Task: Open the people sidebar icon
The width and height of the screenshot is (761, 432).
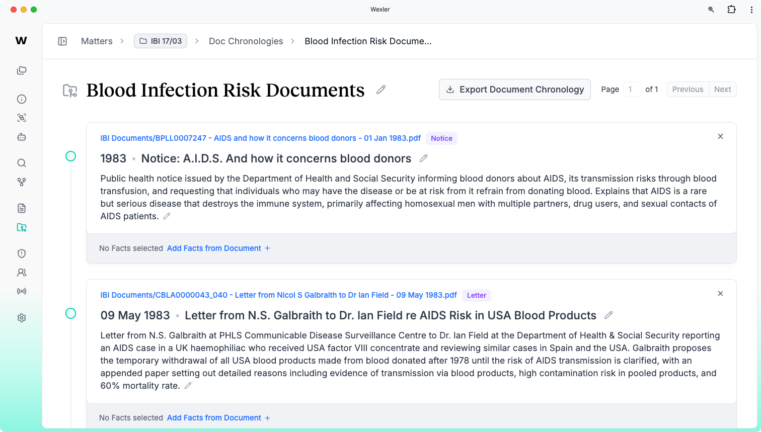Action: tap(22, 273)
